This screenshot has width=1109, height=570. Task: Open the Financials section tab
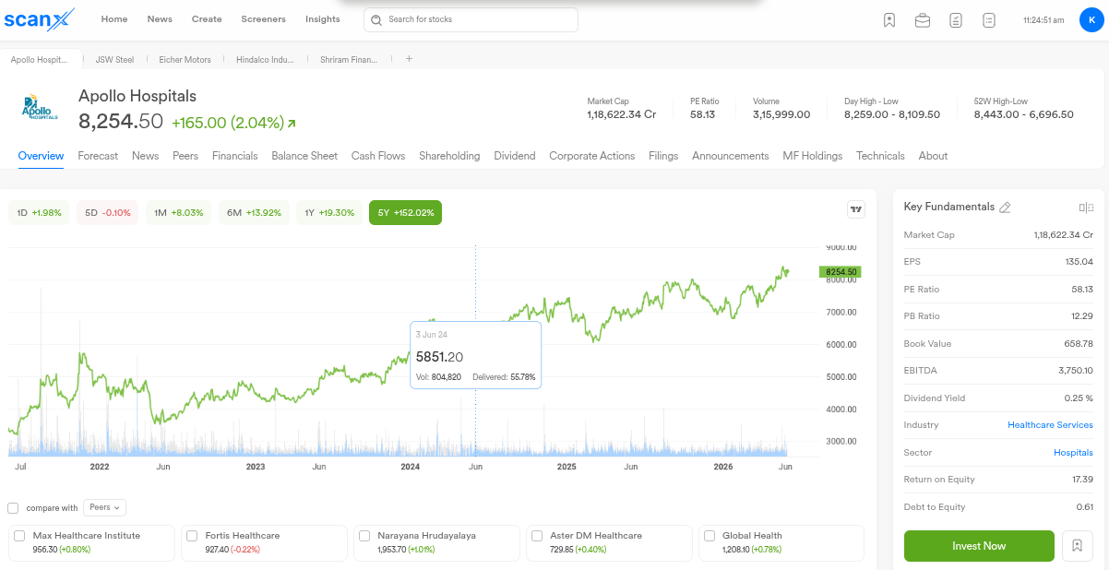[235, 156]
